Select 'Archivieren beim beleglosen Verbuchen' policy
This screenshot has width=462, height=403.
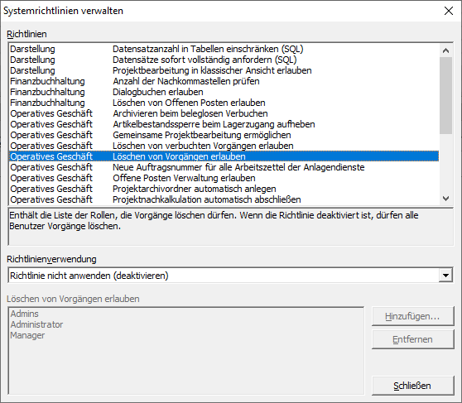(x=224, y=113)
